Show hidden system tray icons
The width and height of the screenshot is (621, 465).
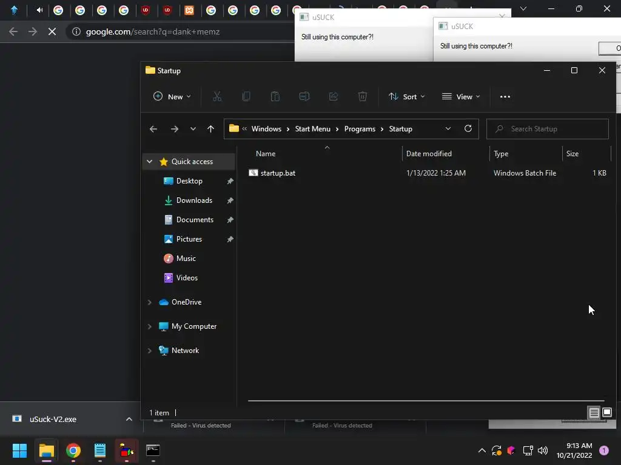coord(482,450)
